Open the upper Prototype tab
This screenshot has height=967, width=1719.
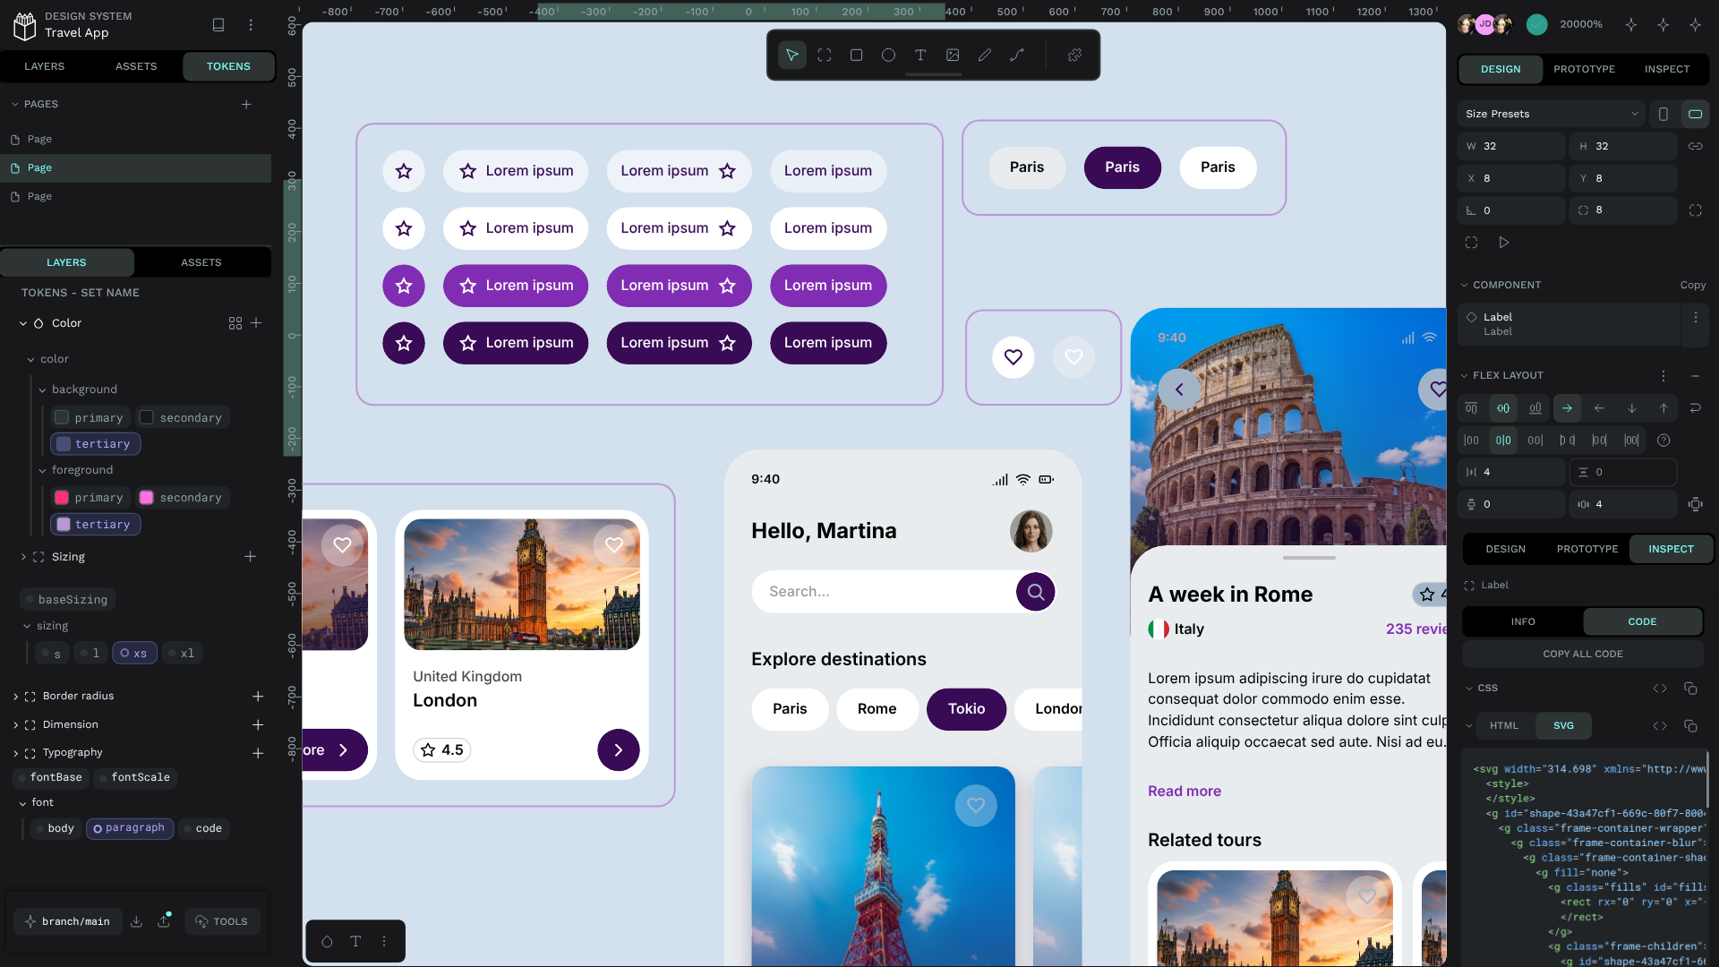coord(1584,69)
